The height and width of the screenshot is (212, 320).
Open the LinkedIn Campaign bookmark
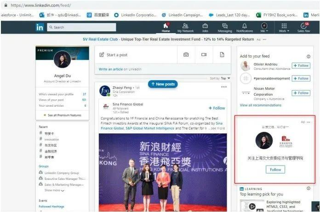coord(183,15)
